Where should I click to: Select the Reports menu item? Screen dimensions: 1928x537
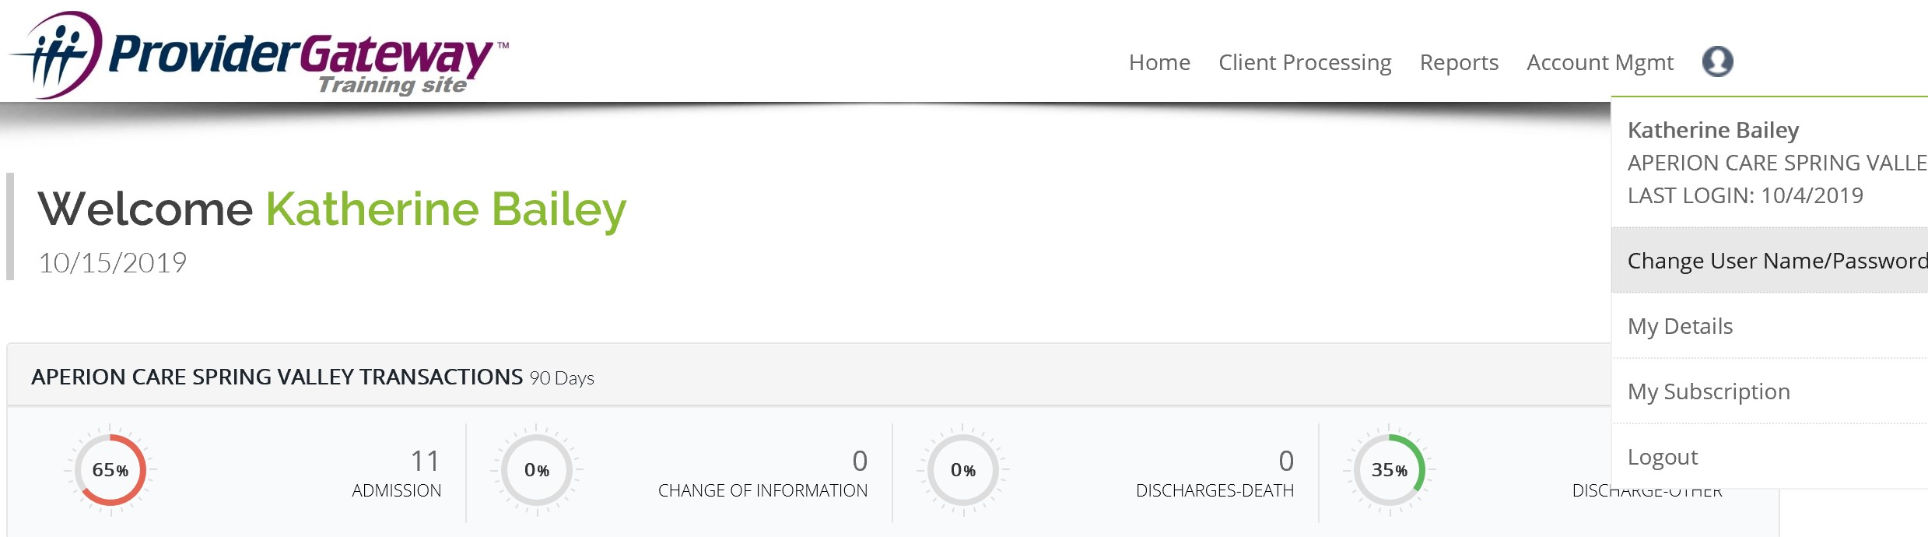tap(1459, 62)
